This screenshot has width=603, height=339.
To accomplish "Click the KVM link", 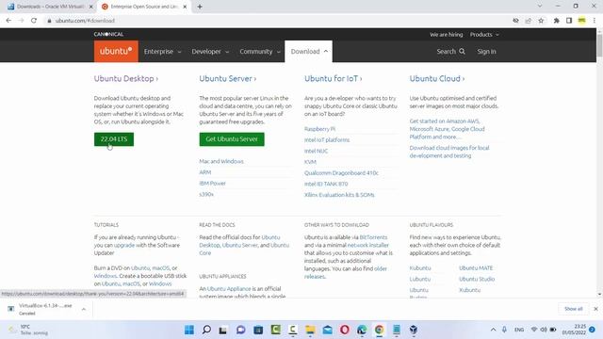I will (310, 162).
